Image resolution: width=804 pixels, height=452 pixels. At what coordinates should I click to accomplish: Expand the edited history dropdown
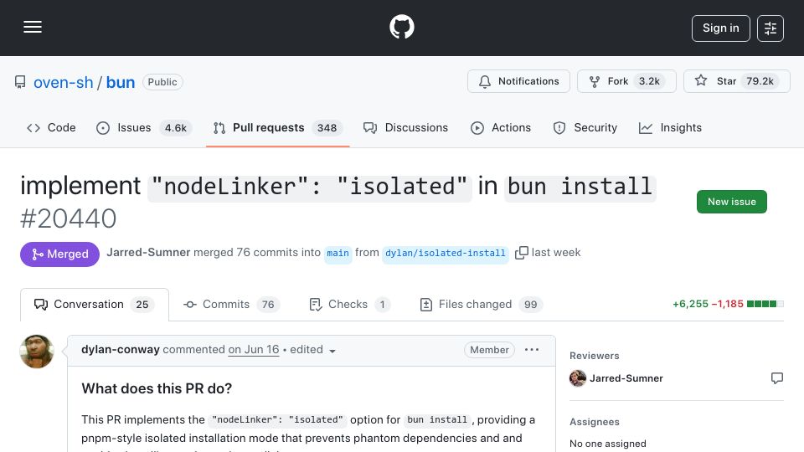[312, 350]
